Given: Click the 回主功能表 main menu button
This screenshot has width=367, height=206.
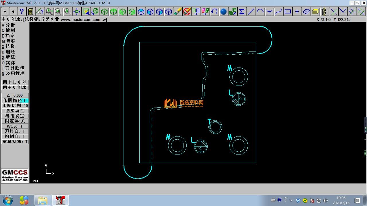Looking at the screenshot, I should (15, 88).
